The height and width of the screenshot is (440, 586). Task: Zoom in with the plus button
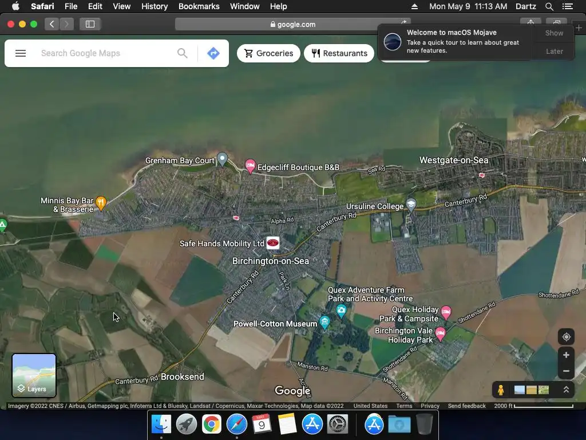click(566, 355)
